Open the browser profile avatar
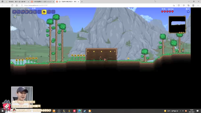The image size is (201, 113). tap(193, 5)
